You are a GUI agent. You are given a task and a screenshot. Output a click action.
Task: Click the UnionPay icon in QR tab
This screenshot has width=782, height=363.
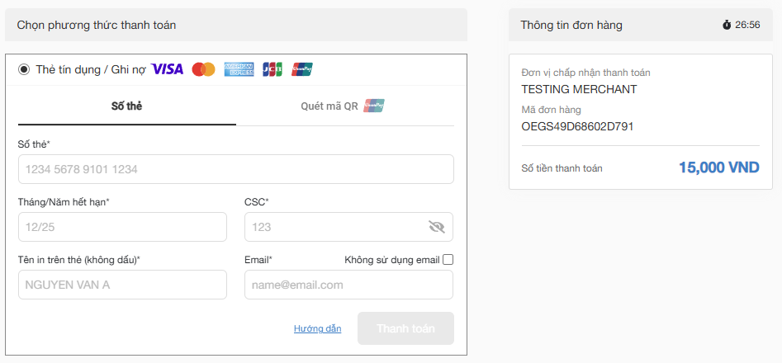[374, 106]
